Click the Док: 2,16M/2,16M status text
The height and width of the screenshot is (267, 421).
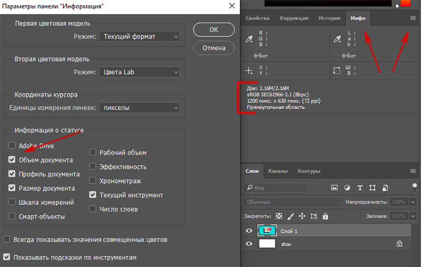click(268, 88)
